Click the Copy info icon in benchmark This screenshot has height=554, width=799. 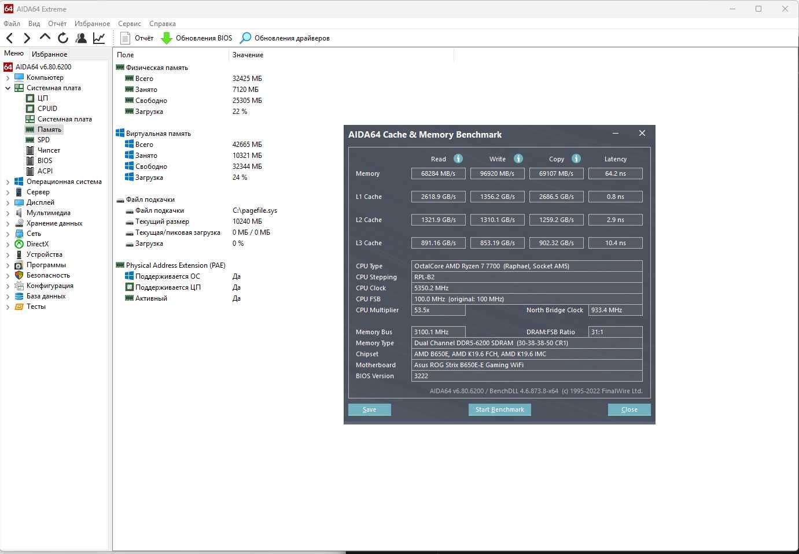point(576,158)
